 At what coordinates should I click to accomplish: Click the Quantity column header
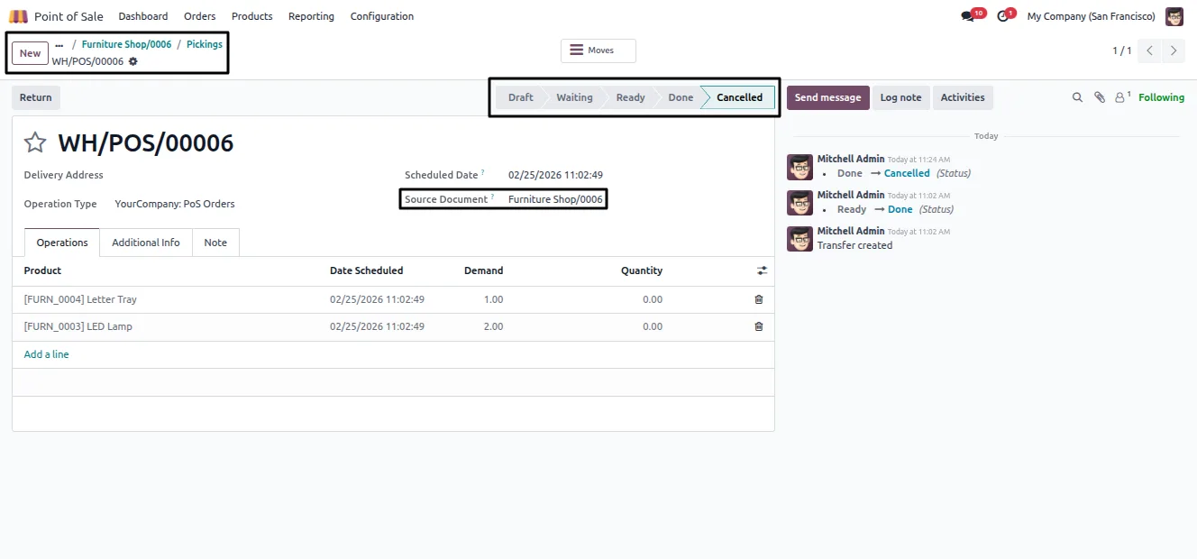tap(641, 270)
